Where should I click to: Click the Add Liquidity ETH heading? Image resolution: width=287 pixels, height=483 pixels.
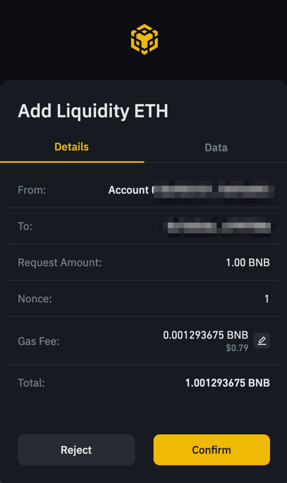coord(93,111)
